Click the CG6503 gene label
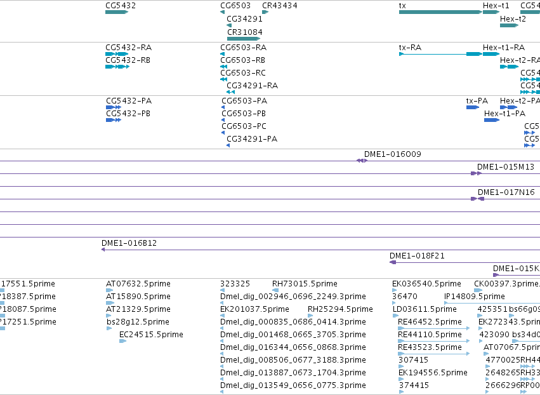Screen dimensions: 540x395 [235, 6]
